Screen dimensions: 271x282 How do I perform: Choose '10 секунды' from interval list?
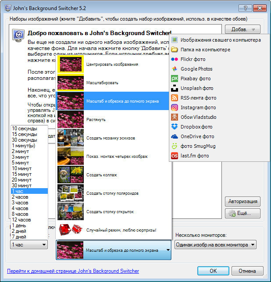pyautogui.click(x=29, y=129)
